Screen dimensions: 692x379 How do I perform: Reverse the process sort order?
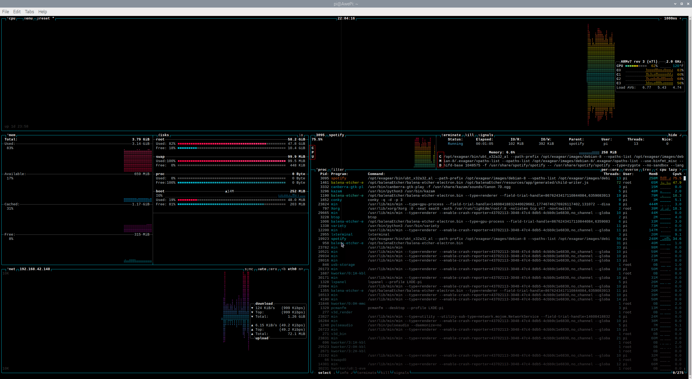[x=631, y=170]
